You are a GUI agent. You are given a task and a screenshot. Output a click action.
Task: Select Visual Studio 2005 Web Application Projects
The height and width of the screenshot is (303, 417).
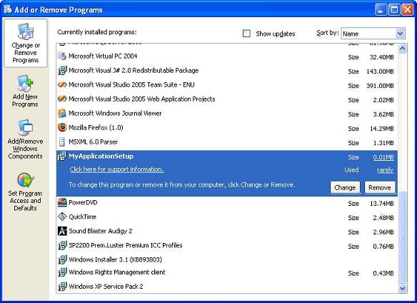click(x=227, y=99)
